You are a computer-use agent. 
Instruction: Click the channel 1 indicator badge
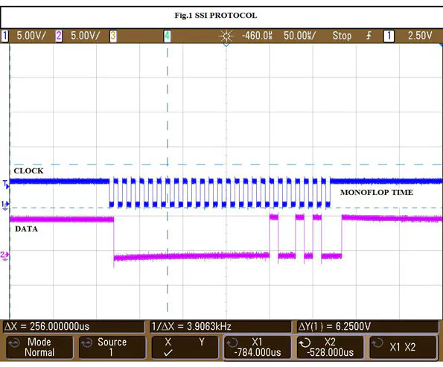pyautogui.click(x=4, y=36)
